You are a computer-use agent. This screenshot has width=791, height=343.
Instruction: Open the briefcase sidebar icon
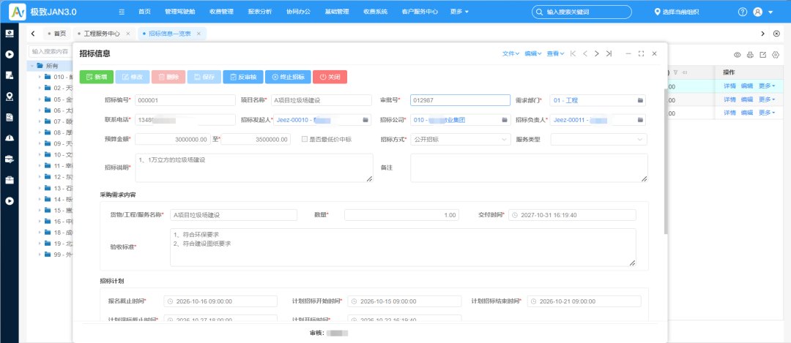click(9, 180)
